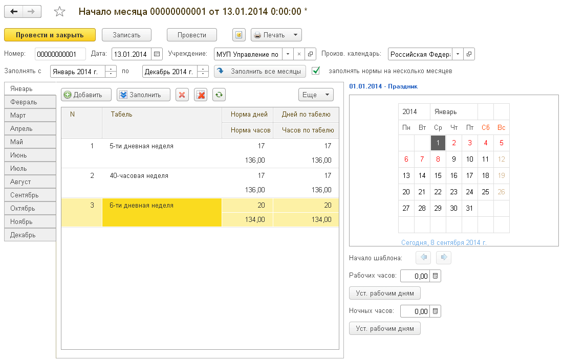Switch to the Июль tab
The width and height of the screenshot is (564, 361).
[x=30, y=168]
